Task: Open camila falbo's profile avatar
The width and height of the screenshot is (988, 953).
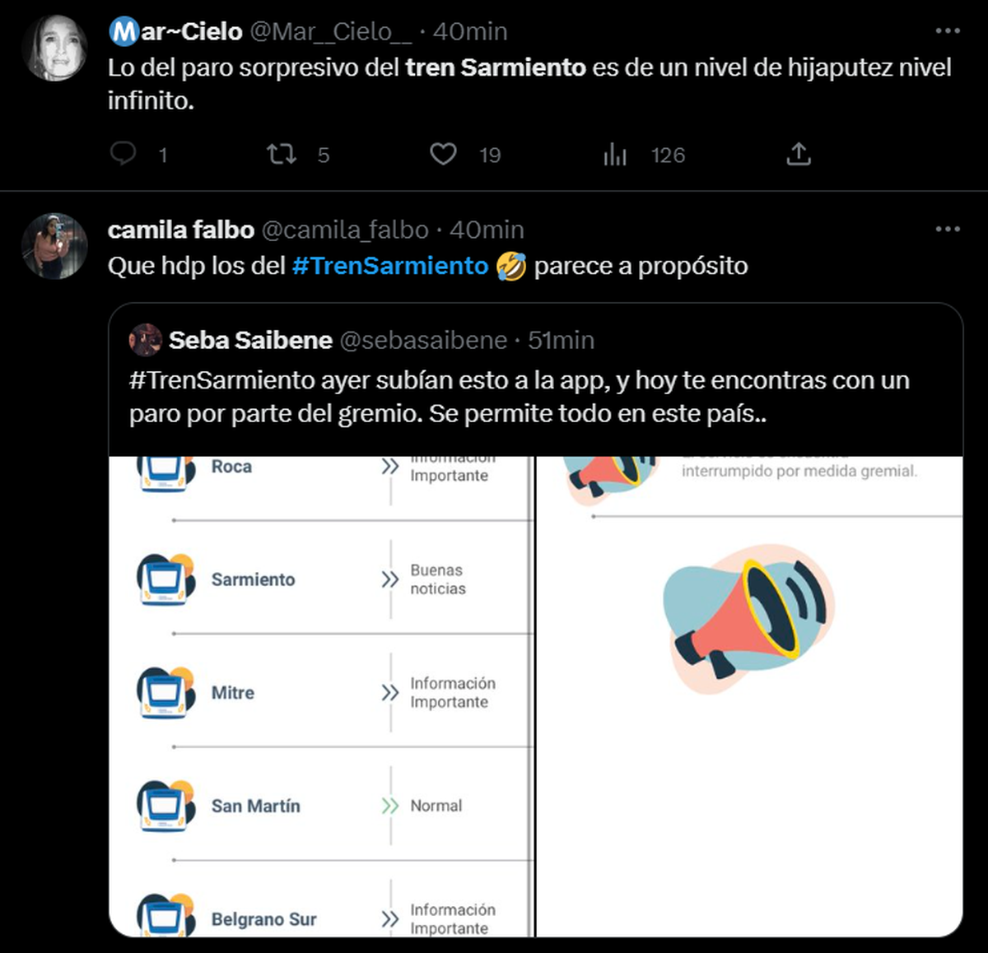Action: tap(55, 246)
